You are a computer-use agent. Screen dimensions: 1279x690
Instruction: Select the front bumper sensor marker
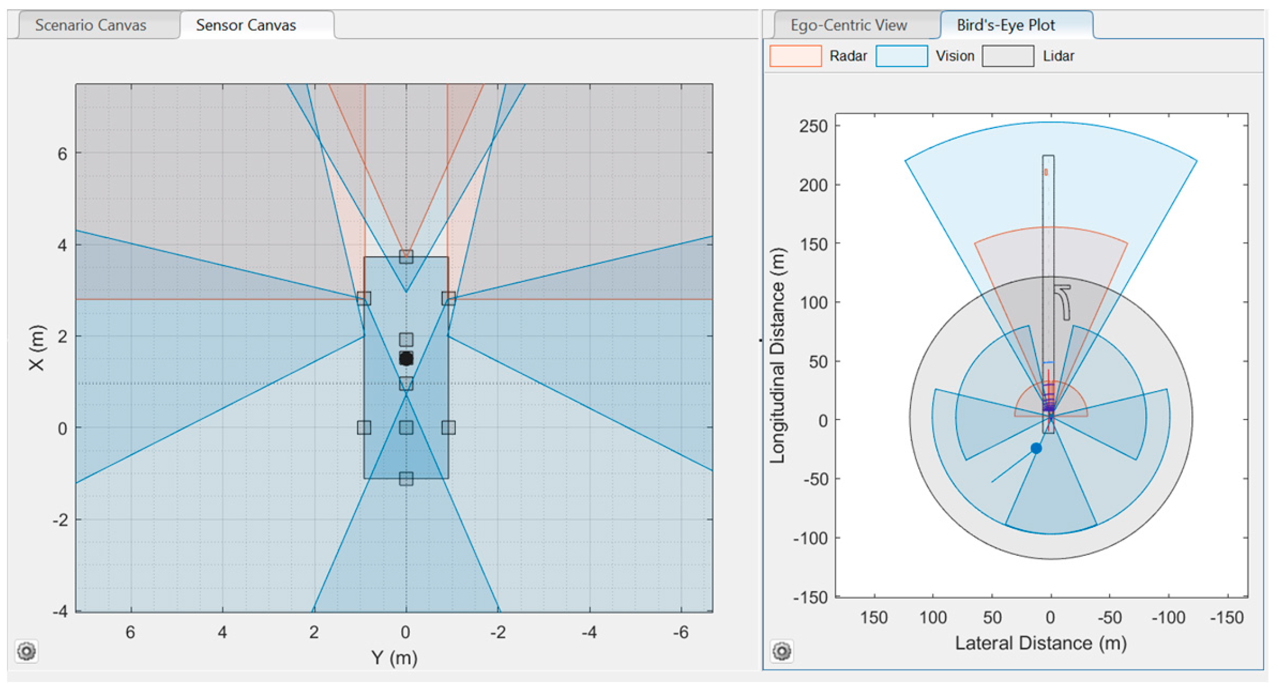pos(406,256)
